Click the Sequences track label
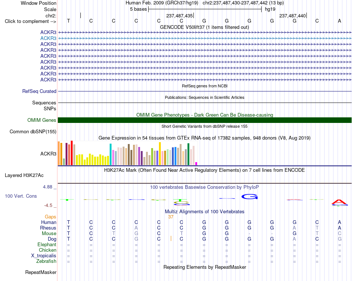 pos(44,103)
